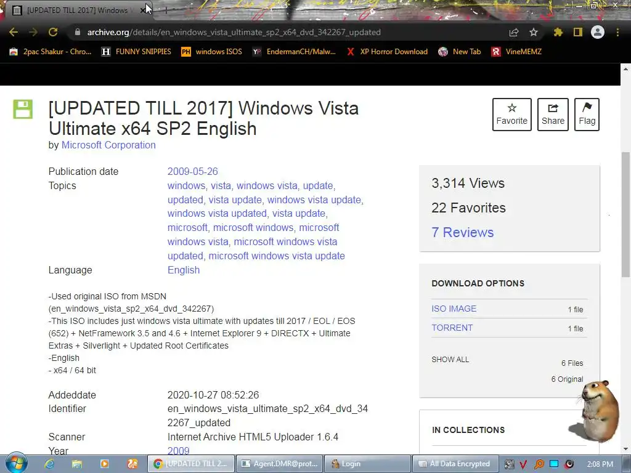631x473 pixels.
Task: Click the padlock site info icon
Action: coord(78,32)
